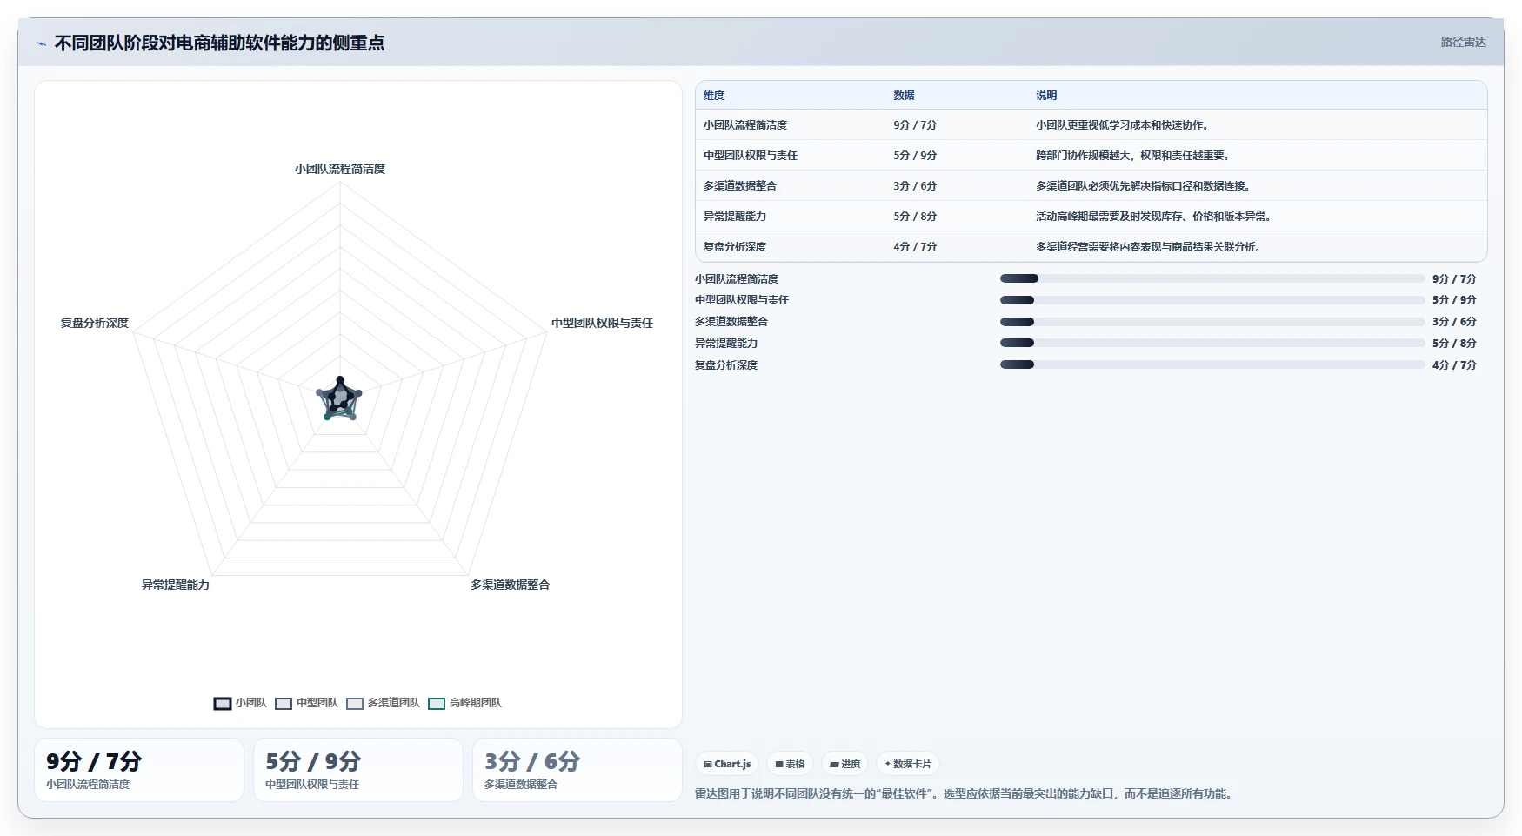Image resolution: width=1522 pixels, height=836 pixels.
Task: Click the 数据卡片 chip
Action: coord(908,764)
